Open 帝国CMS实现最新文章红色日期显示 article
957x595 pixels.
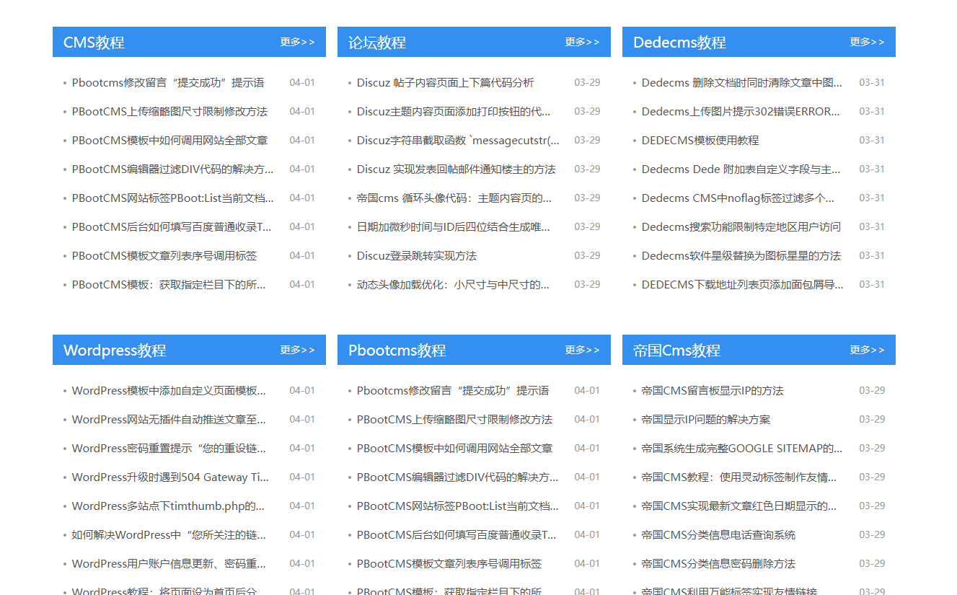pyautogui.click(x=739, y=506)
